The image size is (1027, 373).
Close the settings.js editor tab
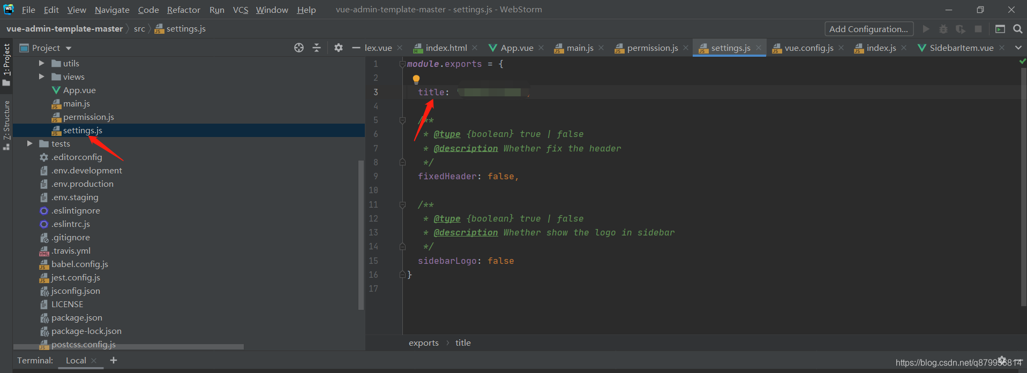pos(759,48)
